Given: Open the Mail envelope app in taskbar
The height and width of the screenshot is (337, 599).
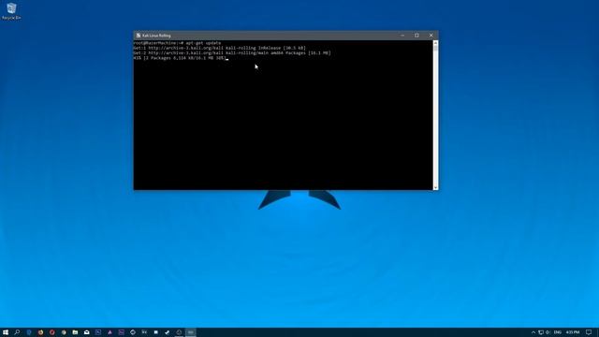Looking at the screenshot, I should [x=87, y=332].
